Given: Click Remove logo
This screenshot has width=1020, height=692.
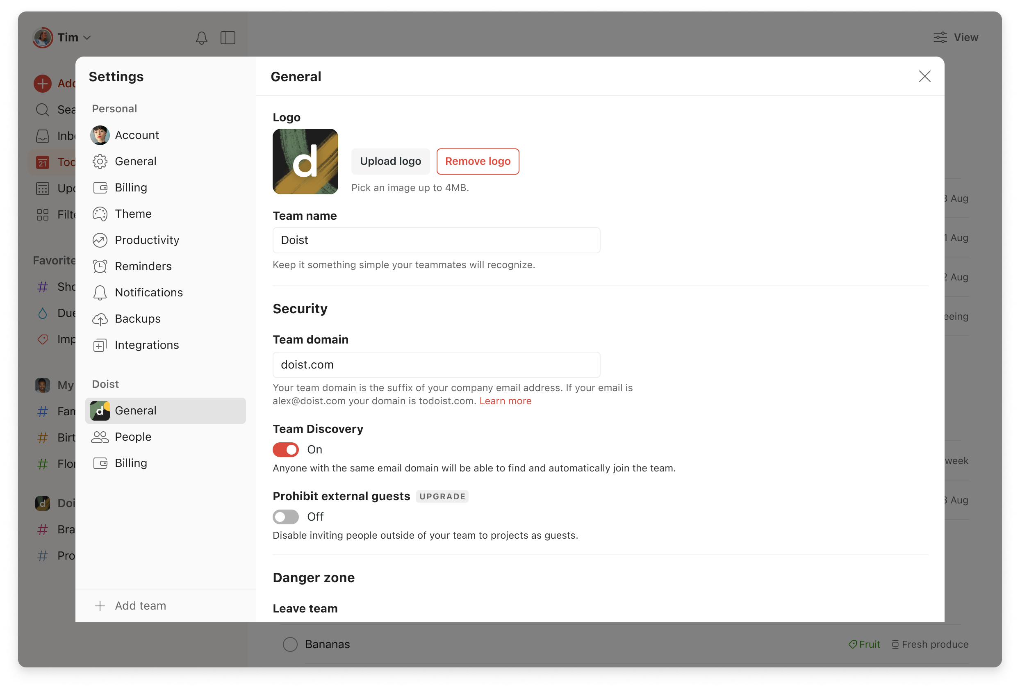Looking at the screenshot, I should [478, 161].
